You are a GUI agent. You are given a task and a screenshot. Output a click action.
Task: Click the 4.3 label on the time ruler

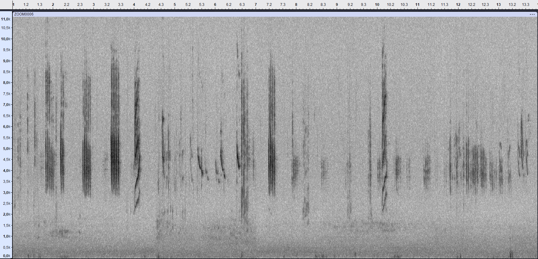click(x=161, y=5)
